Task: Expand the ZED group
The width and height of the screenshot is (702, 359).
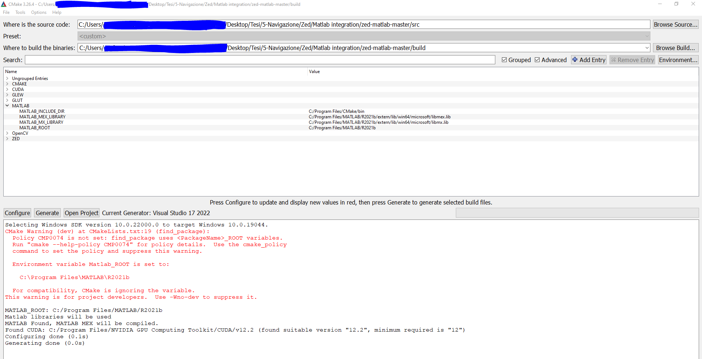Action: [x=7, y=139]
